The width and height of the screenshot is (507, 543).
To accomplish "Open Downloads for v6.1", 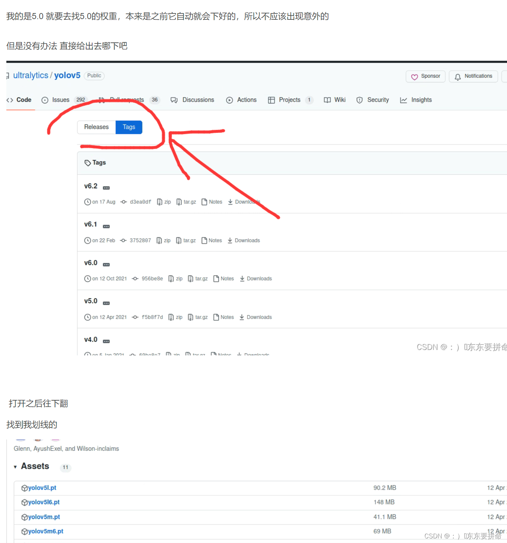I will pyautogui.click(x=244, y=241).
